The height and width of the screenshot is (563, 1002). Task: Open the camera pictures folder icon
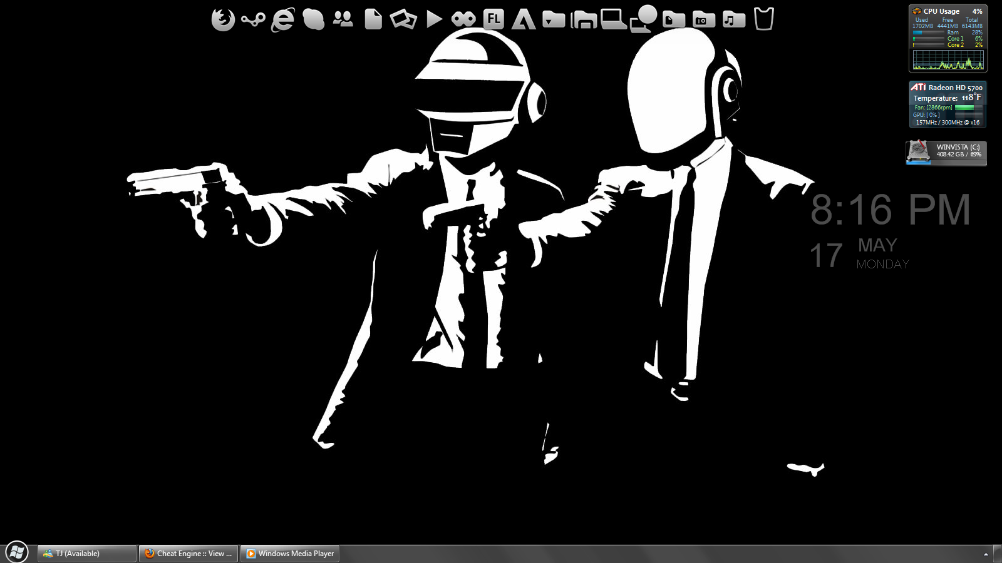tap(704, 20)
